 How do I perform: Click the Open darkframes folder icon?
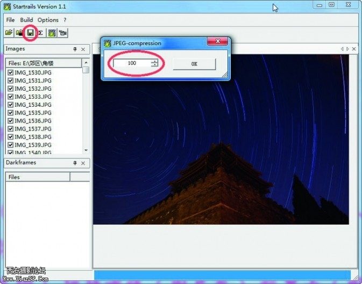(x=19, y=33)
